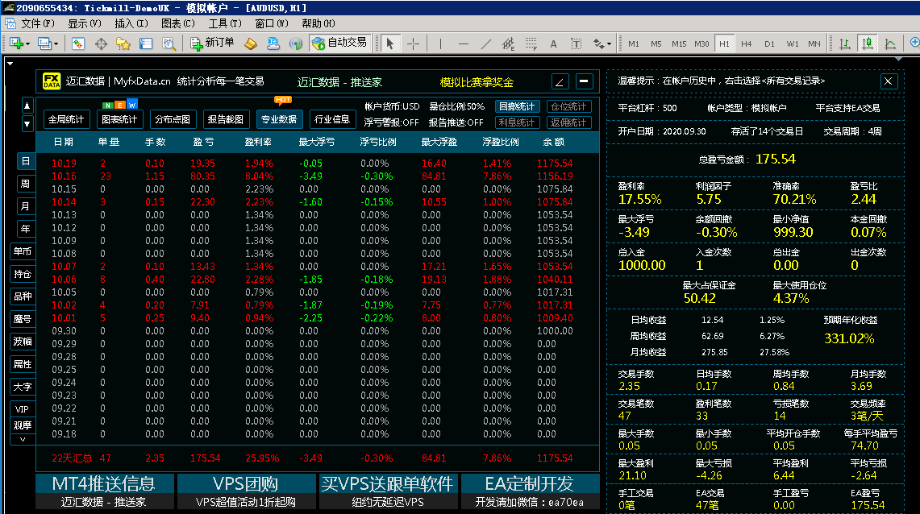The height and width of the screenshot is (514, 920).
Task: Open the 图表(C) menu
Action: coord(177,23)
